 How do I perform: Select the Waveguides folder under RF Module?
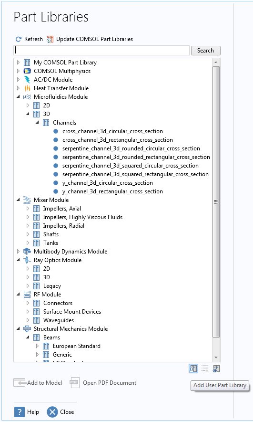point(59,320)
